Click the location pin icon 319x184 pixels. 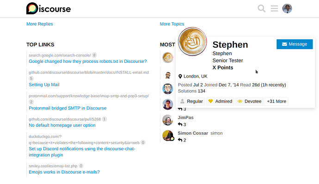180,76
